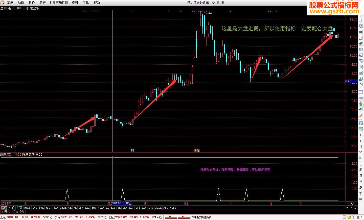This screenshot has height=220, width=364.
Task: Click the F5 icon in right toolbar
Action: pos(361,123)
